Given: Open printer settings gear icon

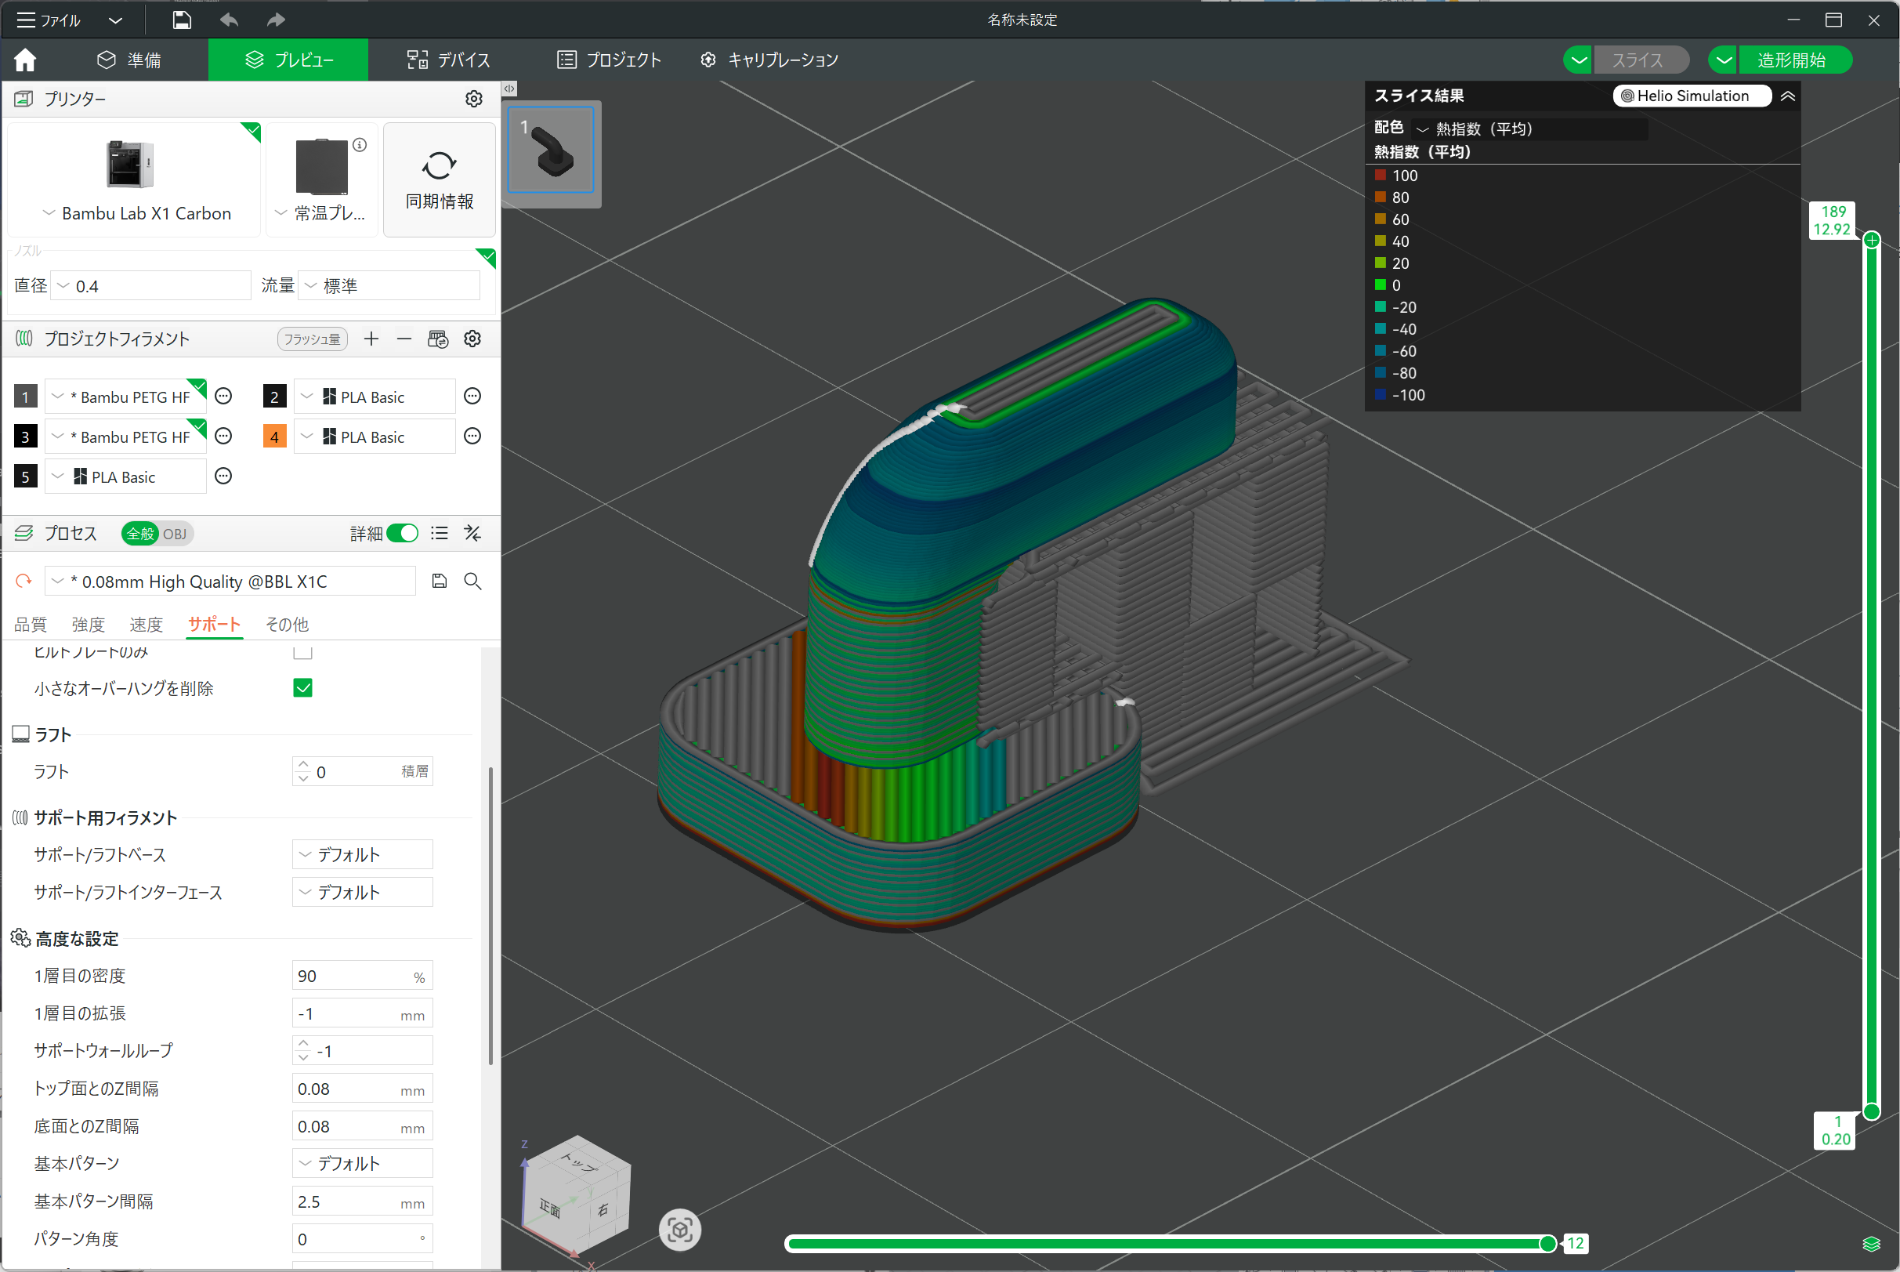Looking at the screenshot, I should (473, 98).
